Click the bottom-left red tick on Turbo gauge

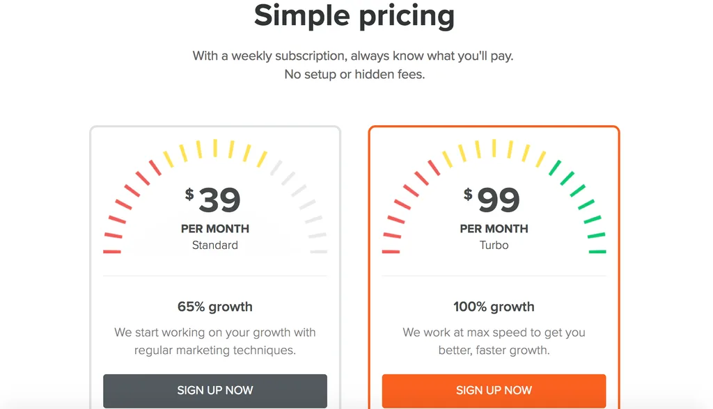(x=391, y=251)
